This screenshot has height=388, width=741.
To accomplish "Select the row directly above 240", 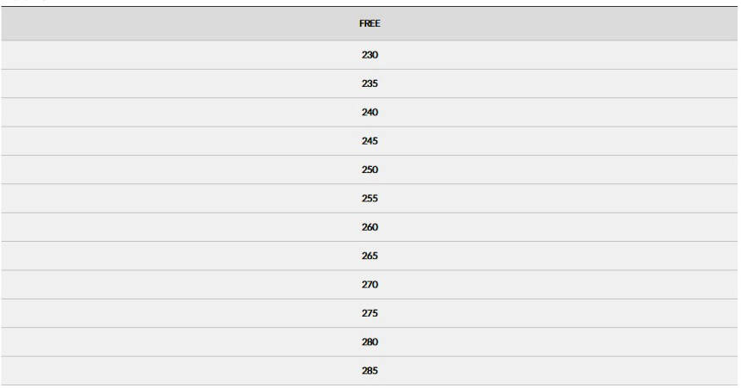I will tap(370, 83).
